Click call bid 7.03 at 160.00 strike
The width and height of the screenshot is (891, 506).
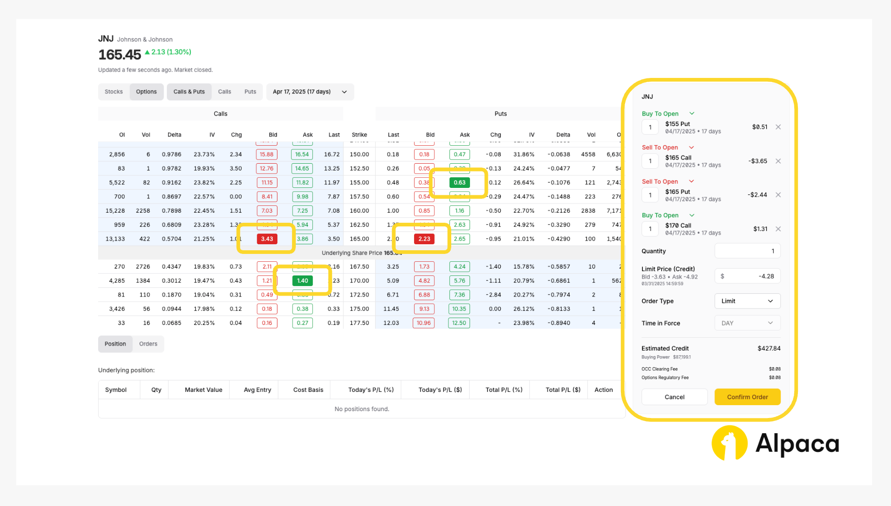267,211
